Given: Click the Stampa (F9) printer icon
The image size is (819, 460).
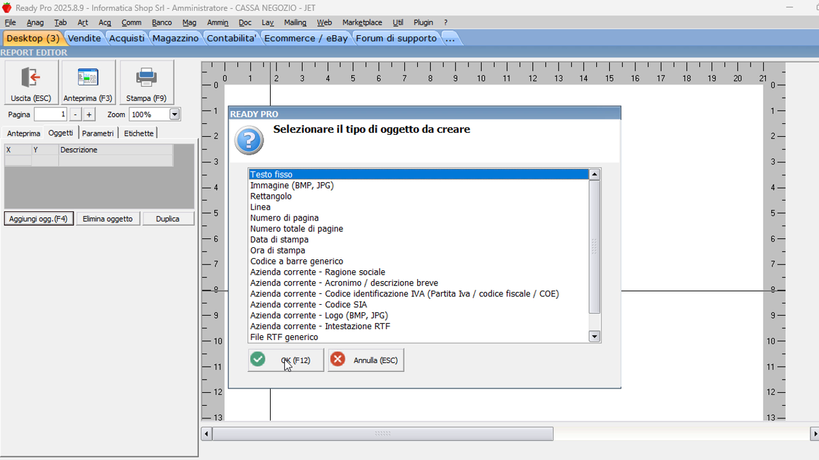Looking at the screenshot, I should click(x=147, y=79).
